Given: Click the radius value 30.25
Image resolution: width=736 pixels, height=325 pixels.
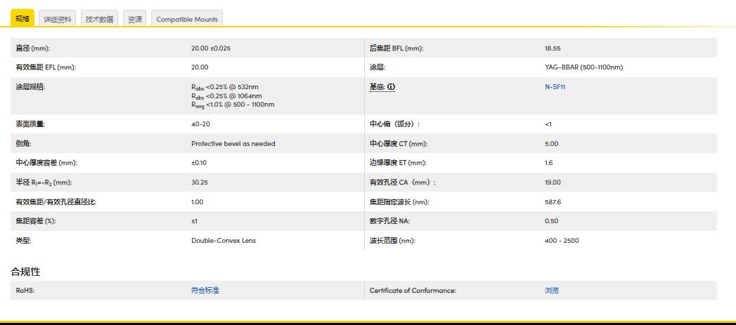Looking at the screenshot, I should coord(199,183).
